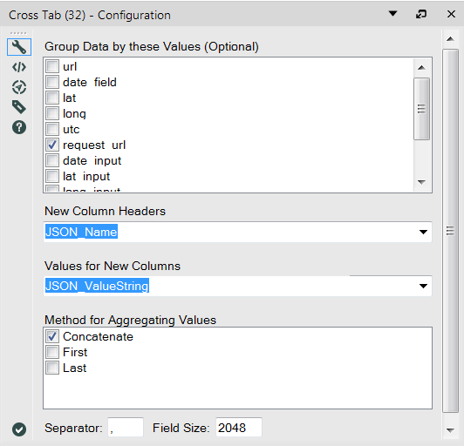Click the group-by list scroll down arrow
This screenshot has width=464, height=446.
[x=421, y=182]
